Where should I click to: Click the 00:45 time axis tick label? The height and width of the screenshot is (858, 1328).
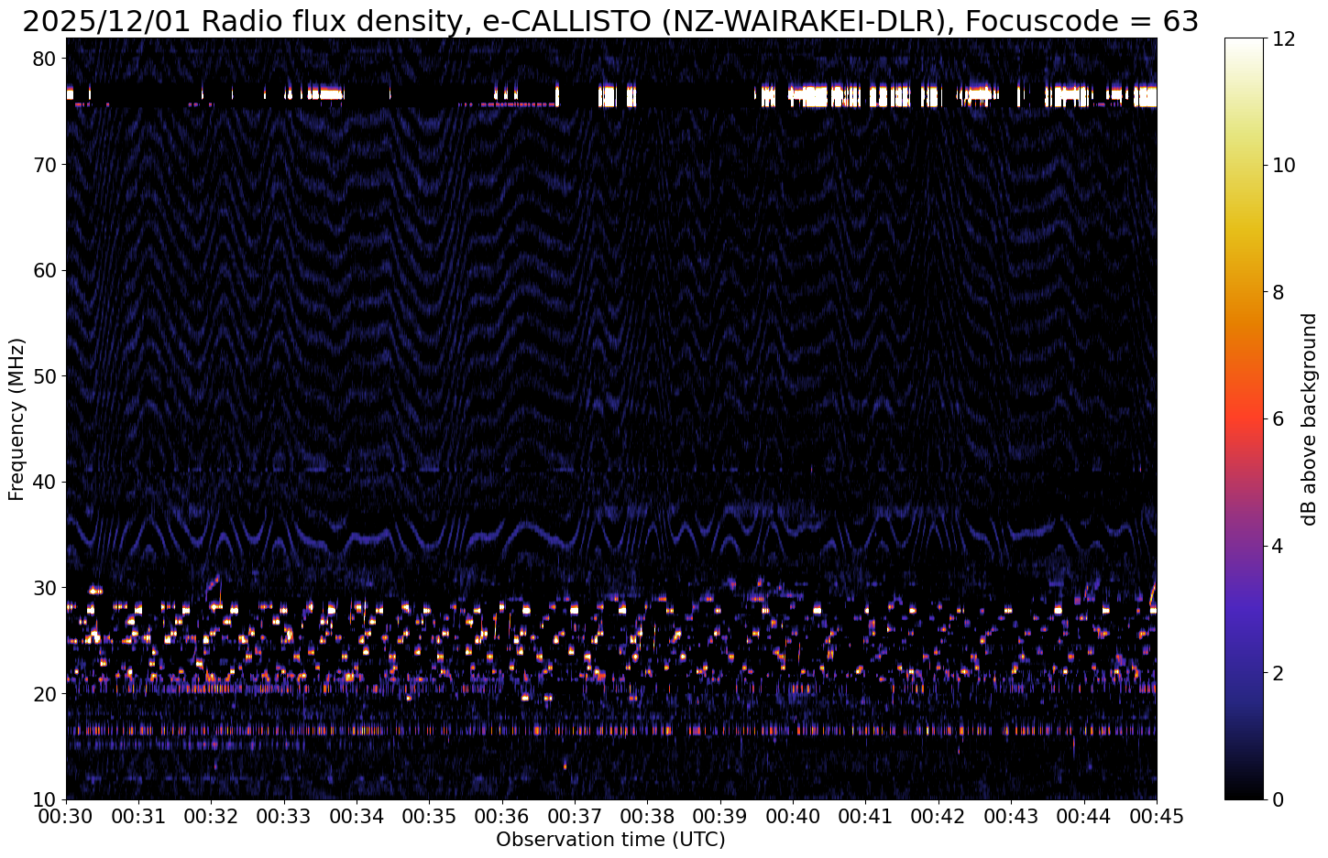(x=1157, y=815)
